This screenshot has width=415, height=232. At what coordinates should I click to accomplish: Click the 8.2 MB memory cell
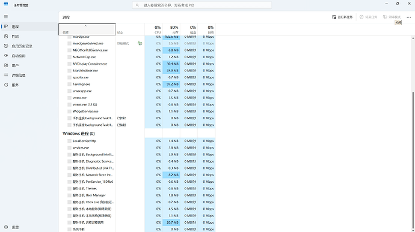(x=171, y=175)
